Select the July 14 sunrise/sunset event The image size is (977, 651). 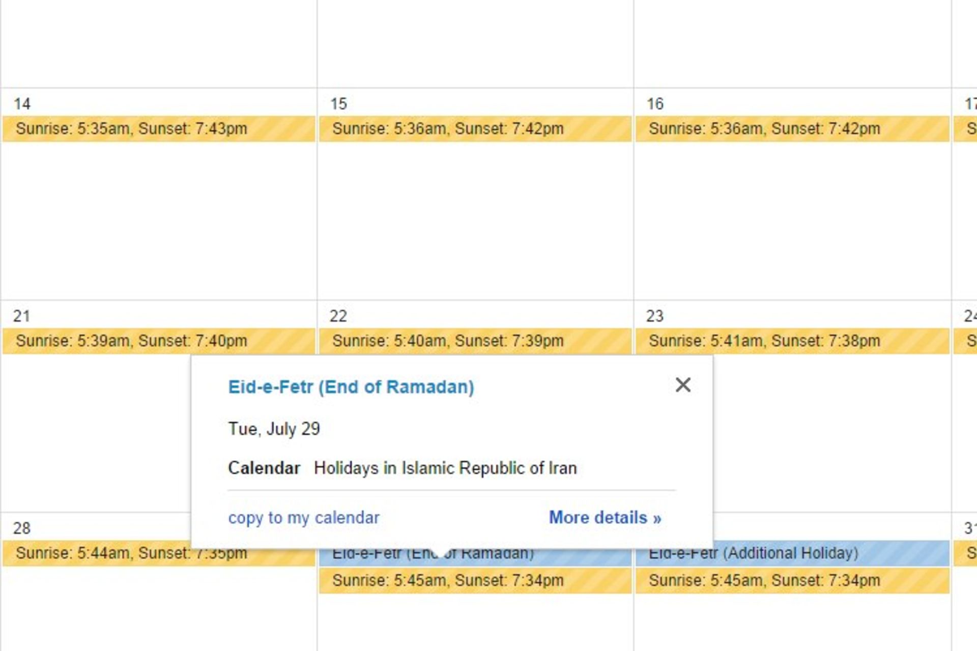(x=158, y=129)
